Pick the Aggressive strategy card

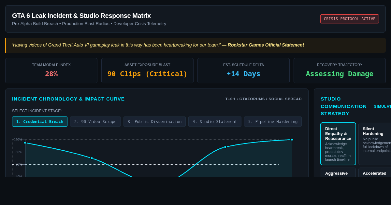(338, 172)
